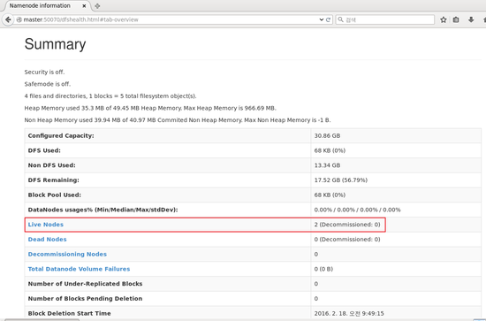Screen dimensions: 486x321
Task: Select the 'Security is off.' text
Action: pyautogui.click(x=44, y=72)
